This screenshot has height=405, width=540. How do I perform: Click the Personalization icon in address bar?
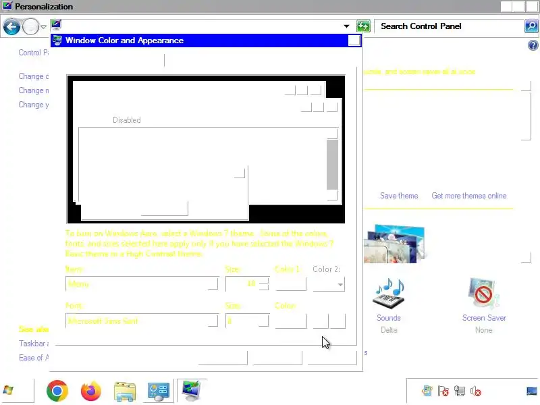click(x=56, y=25)
